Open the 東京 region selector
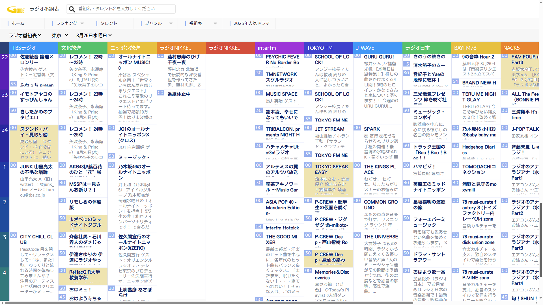 60,35
